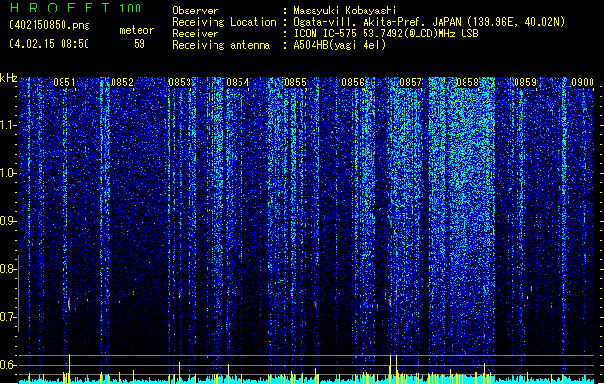This screenshot has height=384, width=605.
Task: Click the 0851 time marker
Action: [64, 83]
